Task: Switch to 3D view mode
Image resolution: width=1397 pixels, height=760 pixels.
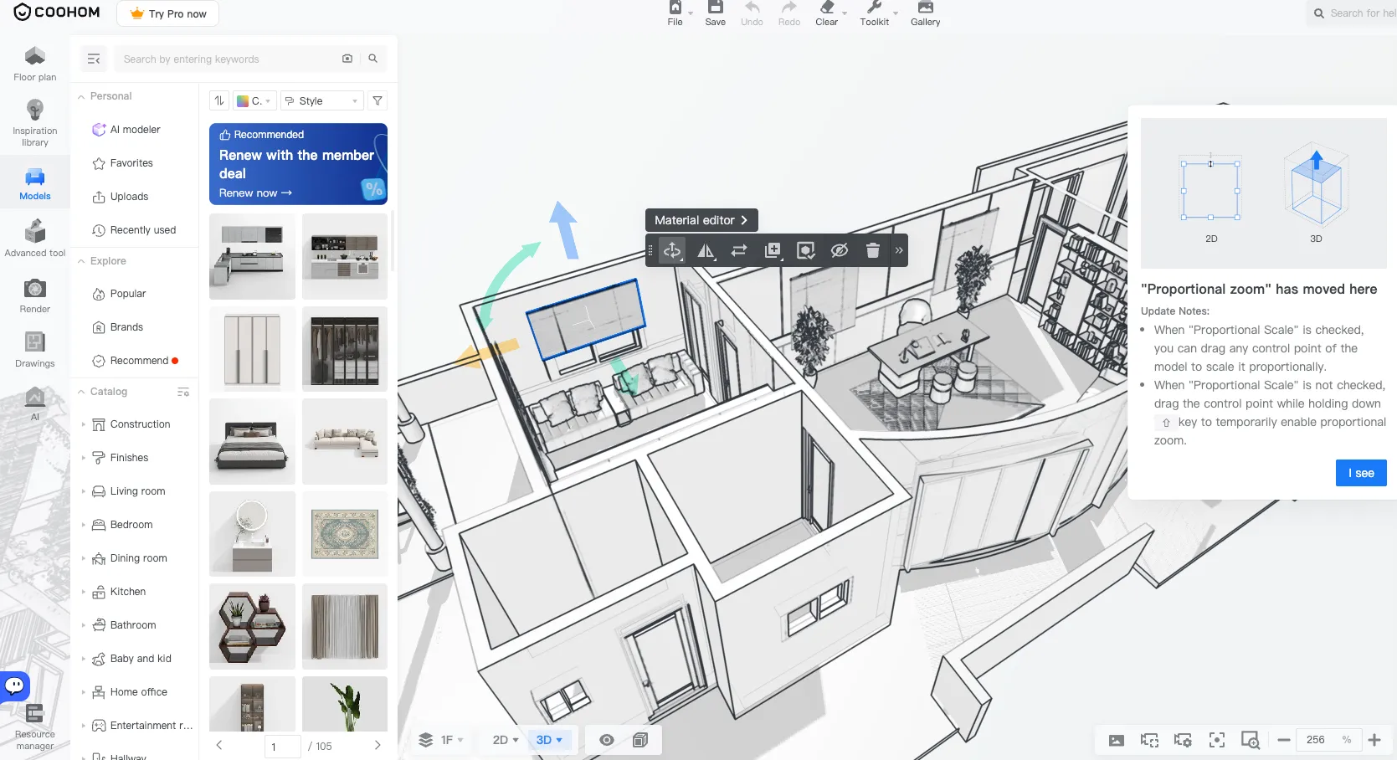Action: [x=549, y=740]
